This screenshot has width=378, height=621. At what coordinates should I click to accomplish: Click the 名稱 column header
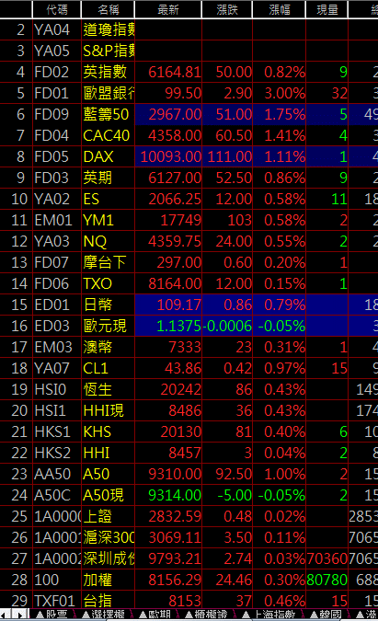[x=108, y=9]
